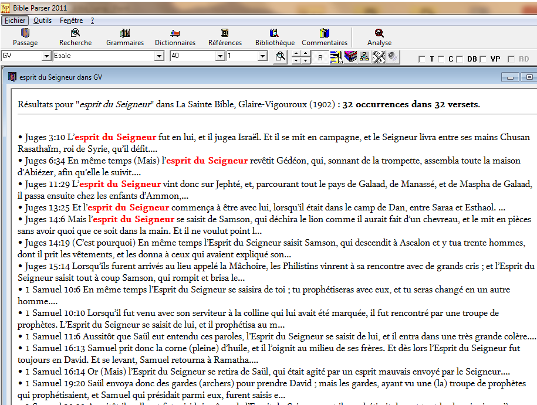Image resolution: width=537 pixels, height=405 pixels.
Task: Click the Bible Parser title bar icon
Action: pos(5,8)
